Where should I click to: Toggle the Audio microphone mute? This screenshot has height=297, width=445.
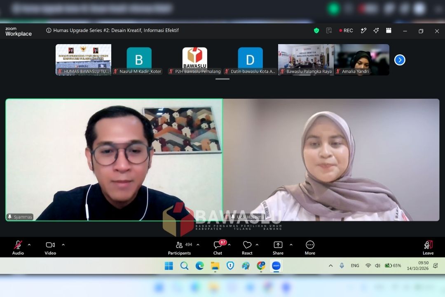[x=18, y=248]
